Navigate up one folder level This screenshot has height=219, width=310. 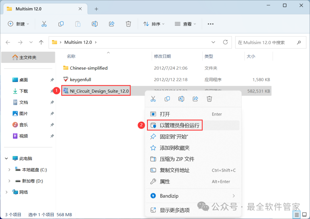pos(41,42)
